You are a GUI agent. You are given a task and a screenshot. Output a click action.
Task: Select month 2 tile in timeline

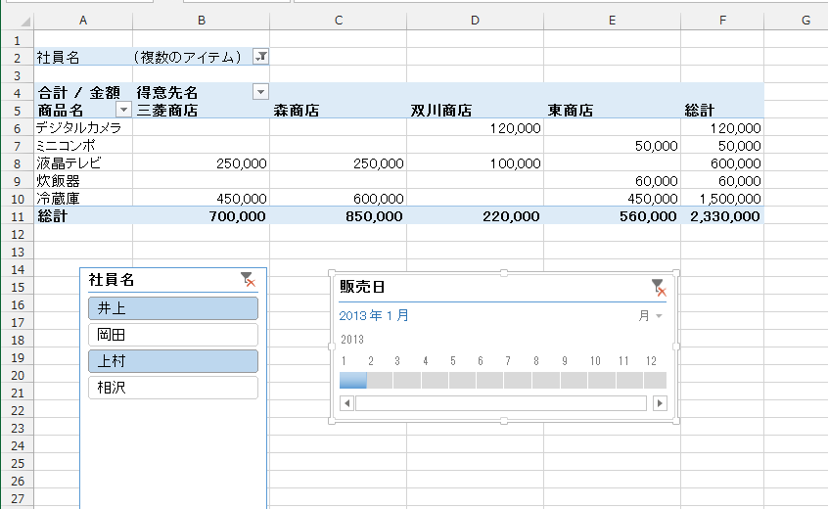380,380
